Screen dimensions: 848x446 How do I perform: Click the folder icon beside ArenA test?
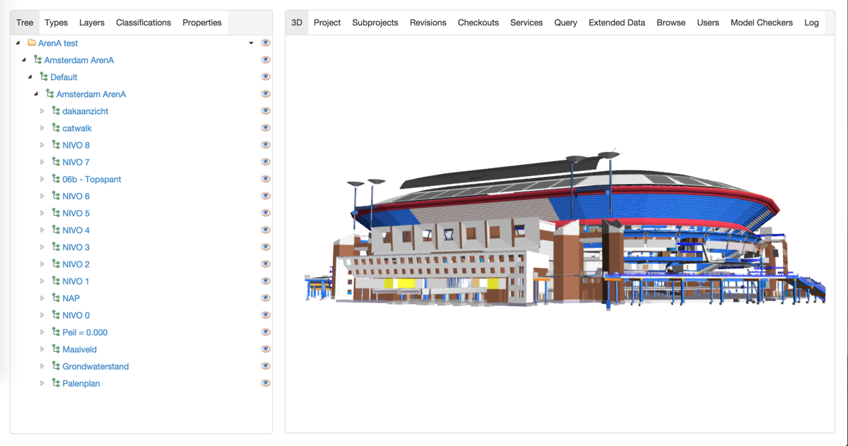[32, 43]
